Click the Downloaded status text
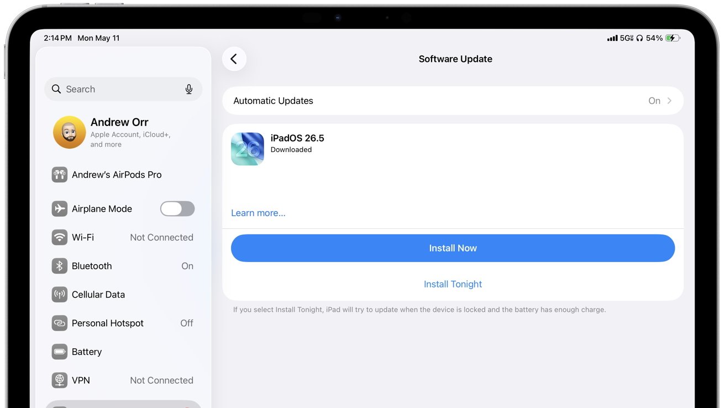This screenshot has height=408, width=725. coord(291,150)
